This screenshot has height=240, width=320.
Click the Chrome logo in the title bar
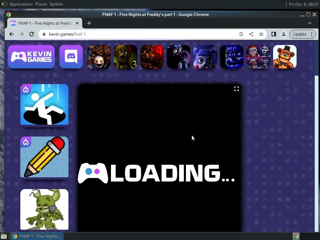[8, 14]
